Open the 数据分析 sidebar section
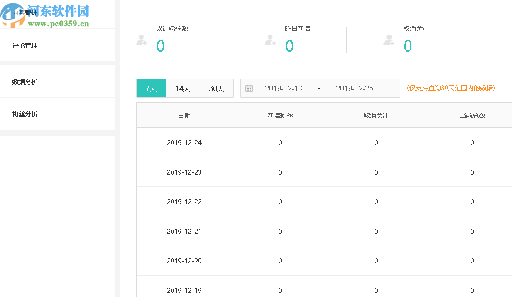Image resolution: width=512 pixels, height=297 pixels. (25, 81)
